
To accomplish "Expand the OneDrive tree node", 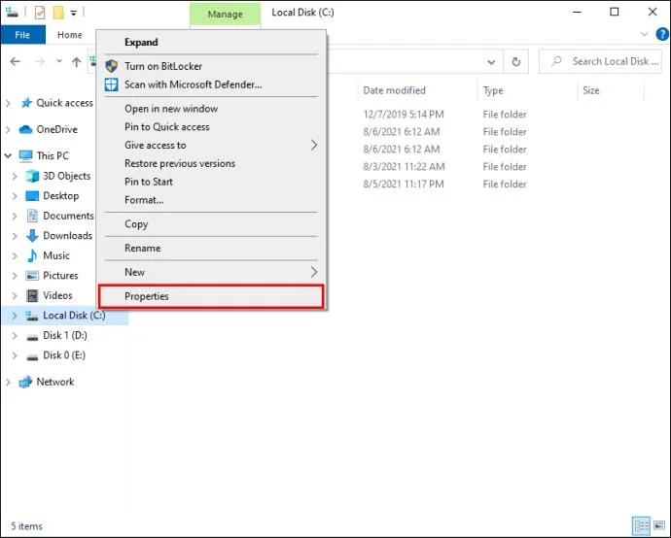I will pos(8,129).
